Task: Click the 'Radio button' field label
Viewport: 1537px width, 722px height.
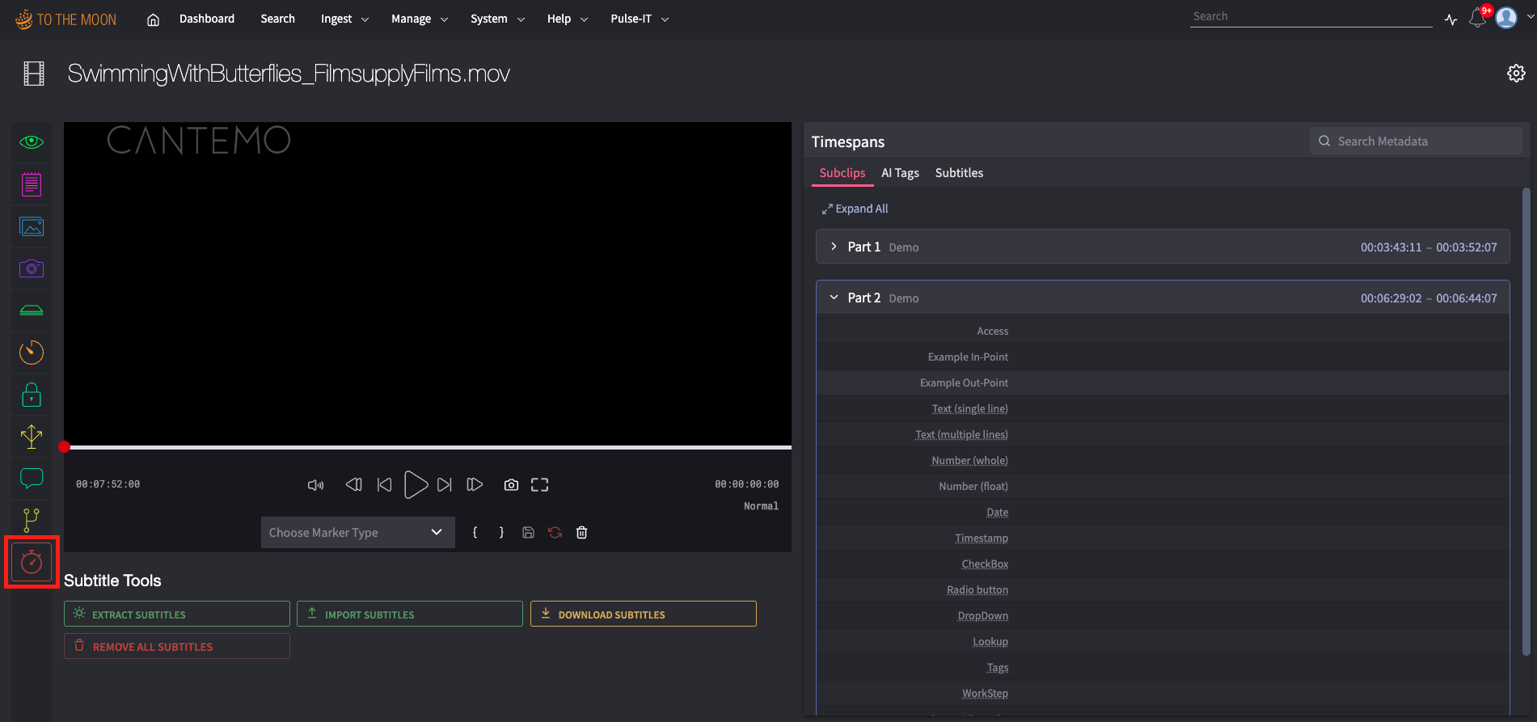Action: coord(978,589)
